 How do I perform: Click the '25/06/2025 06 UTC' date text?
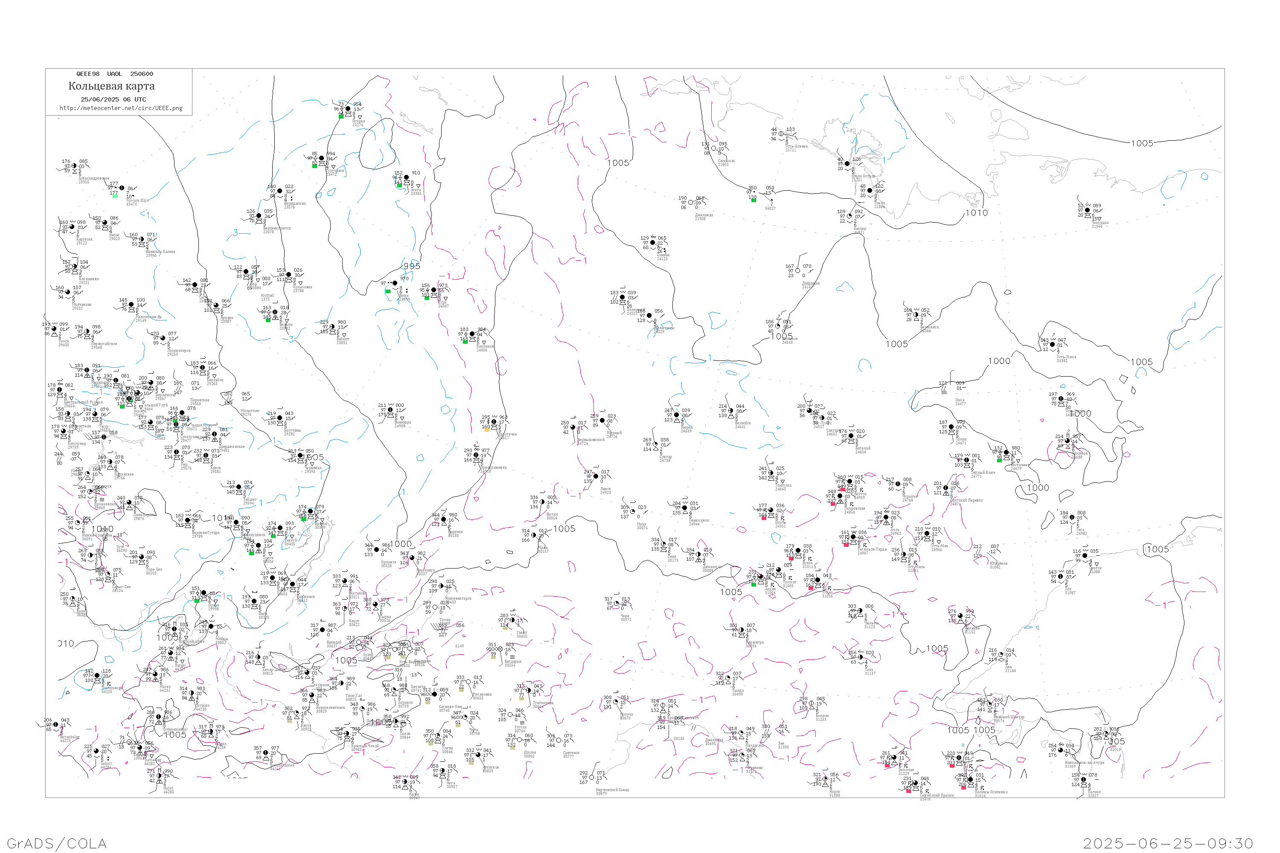click(x=113, y=99)
